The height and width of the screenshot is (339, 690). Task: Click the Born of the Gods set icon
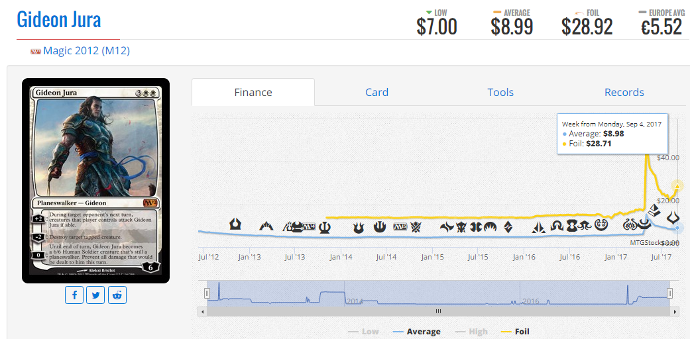click(359, 227)
